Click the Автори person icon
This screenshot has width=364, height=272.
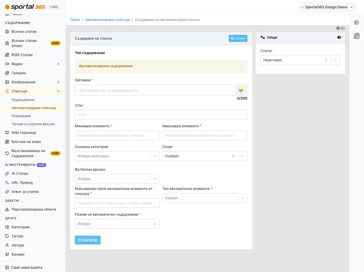click(x=7, y=245)
